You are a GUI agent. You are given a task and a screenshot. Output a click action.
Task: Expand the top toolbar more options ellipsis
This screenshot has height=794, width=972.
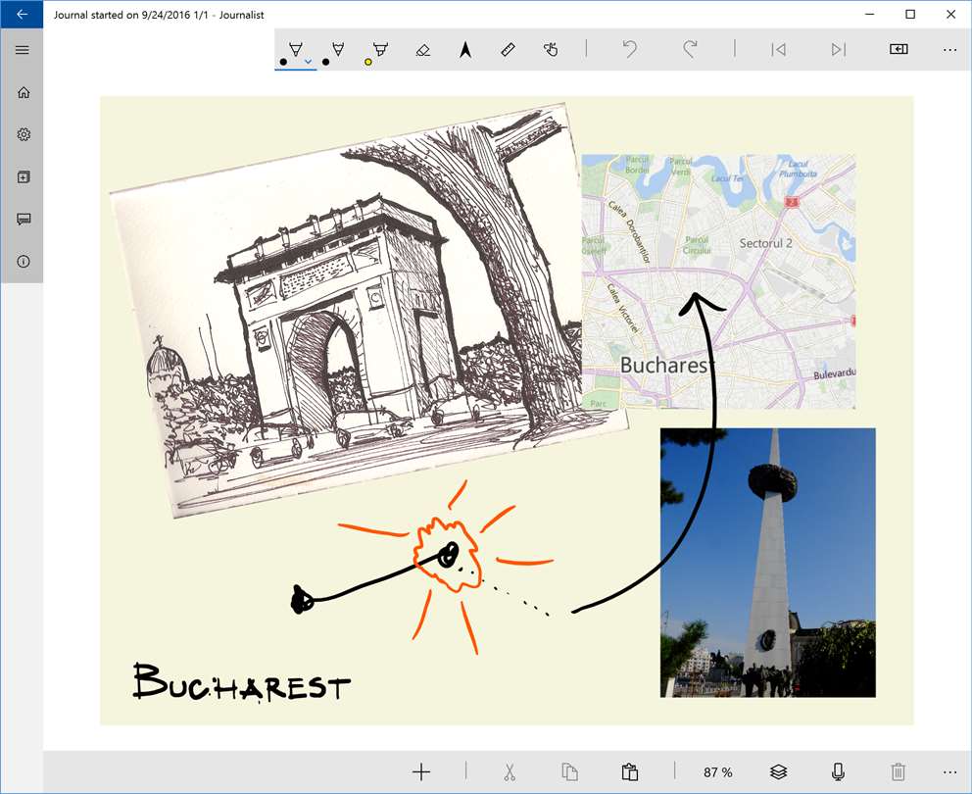click(949, 49)
